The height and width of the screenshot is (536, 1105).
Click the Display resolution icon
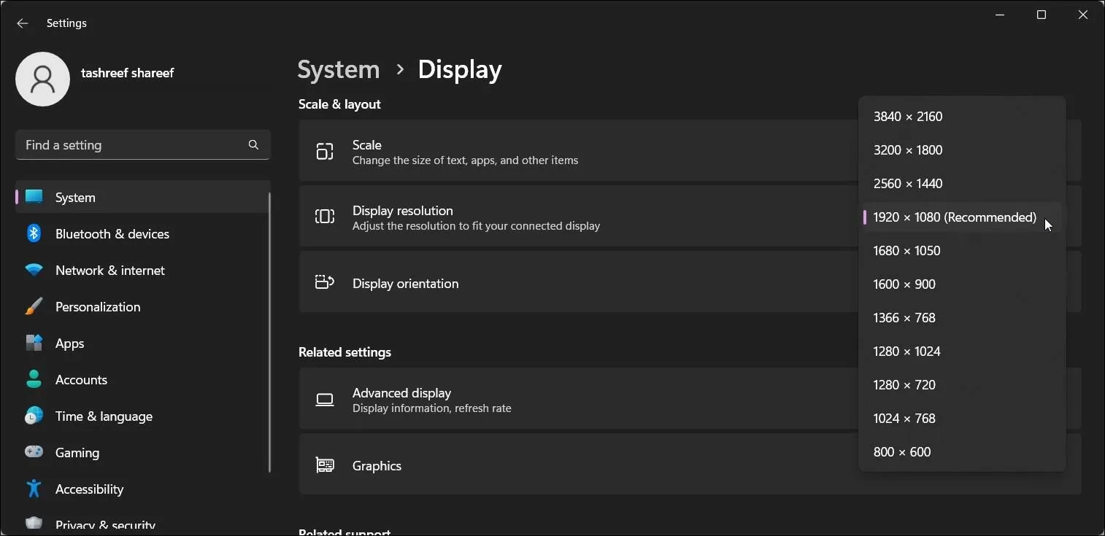[x=325, y=217]
